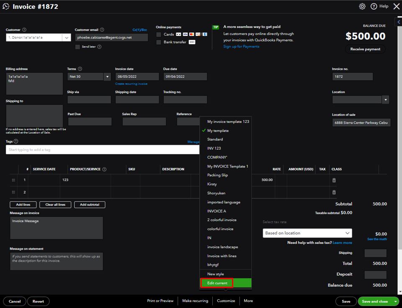This screenshot has width=402, height=308.
Task: Click the invoice history clock icon
Action: (x=6, y=7)
